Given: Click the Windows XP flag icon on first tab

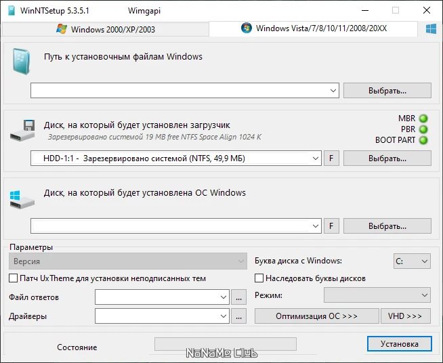Looking at the screenshot, I should click(62, 29).
